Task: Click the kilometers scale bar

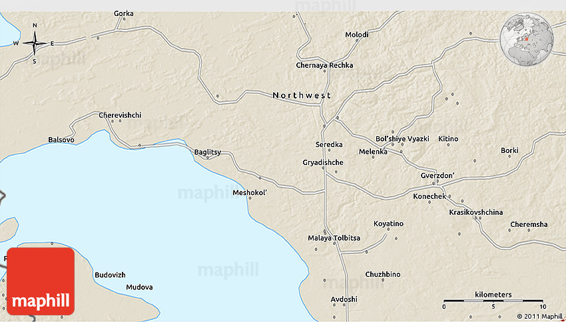Action: (x=493, y=301)
